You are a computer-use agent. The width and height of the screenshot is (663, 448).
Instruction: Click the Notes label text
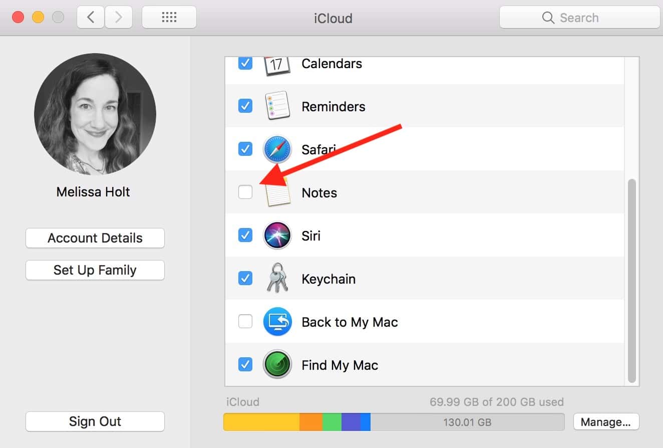coord(319,193)
